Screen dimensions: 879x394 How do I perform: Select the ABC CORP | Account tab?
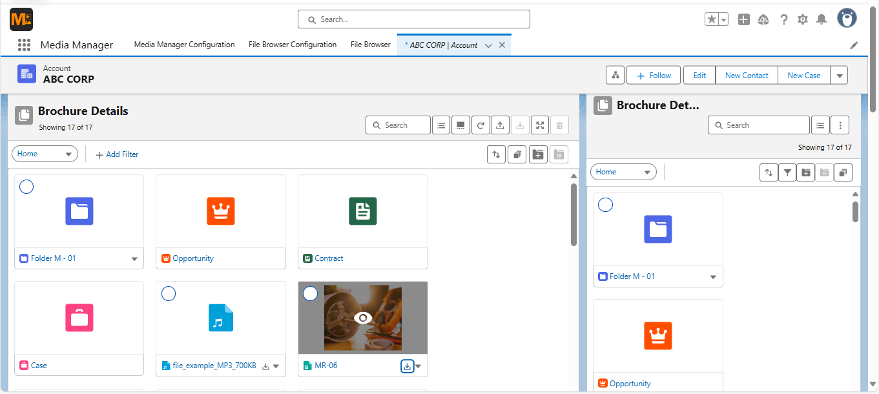[x=441, y=45]
